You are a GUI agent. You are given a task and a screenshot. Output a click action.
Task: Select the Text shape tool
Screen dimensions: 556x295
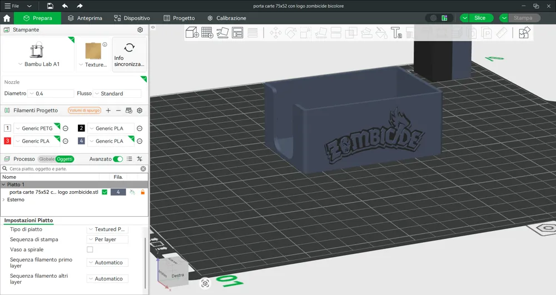(396, 33)
